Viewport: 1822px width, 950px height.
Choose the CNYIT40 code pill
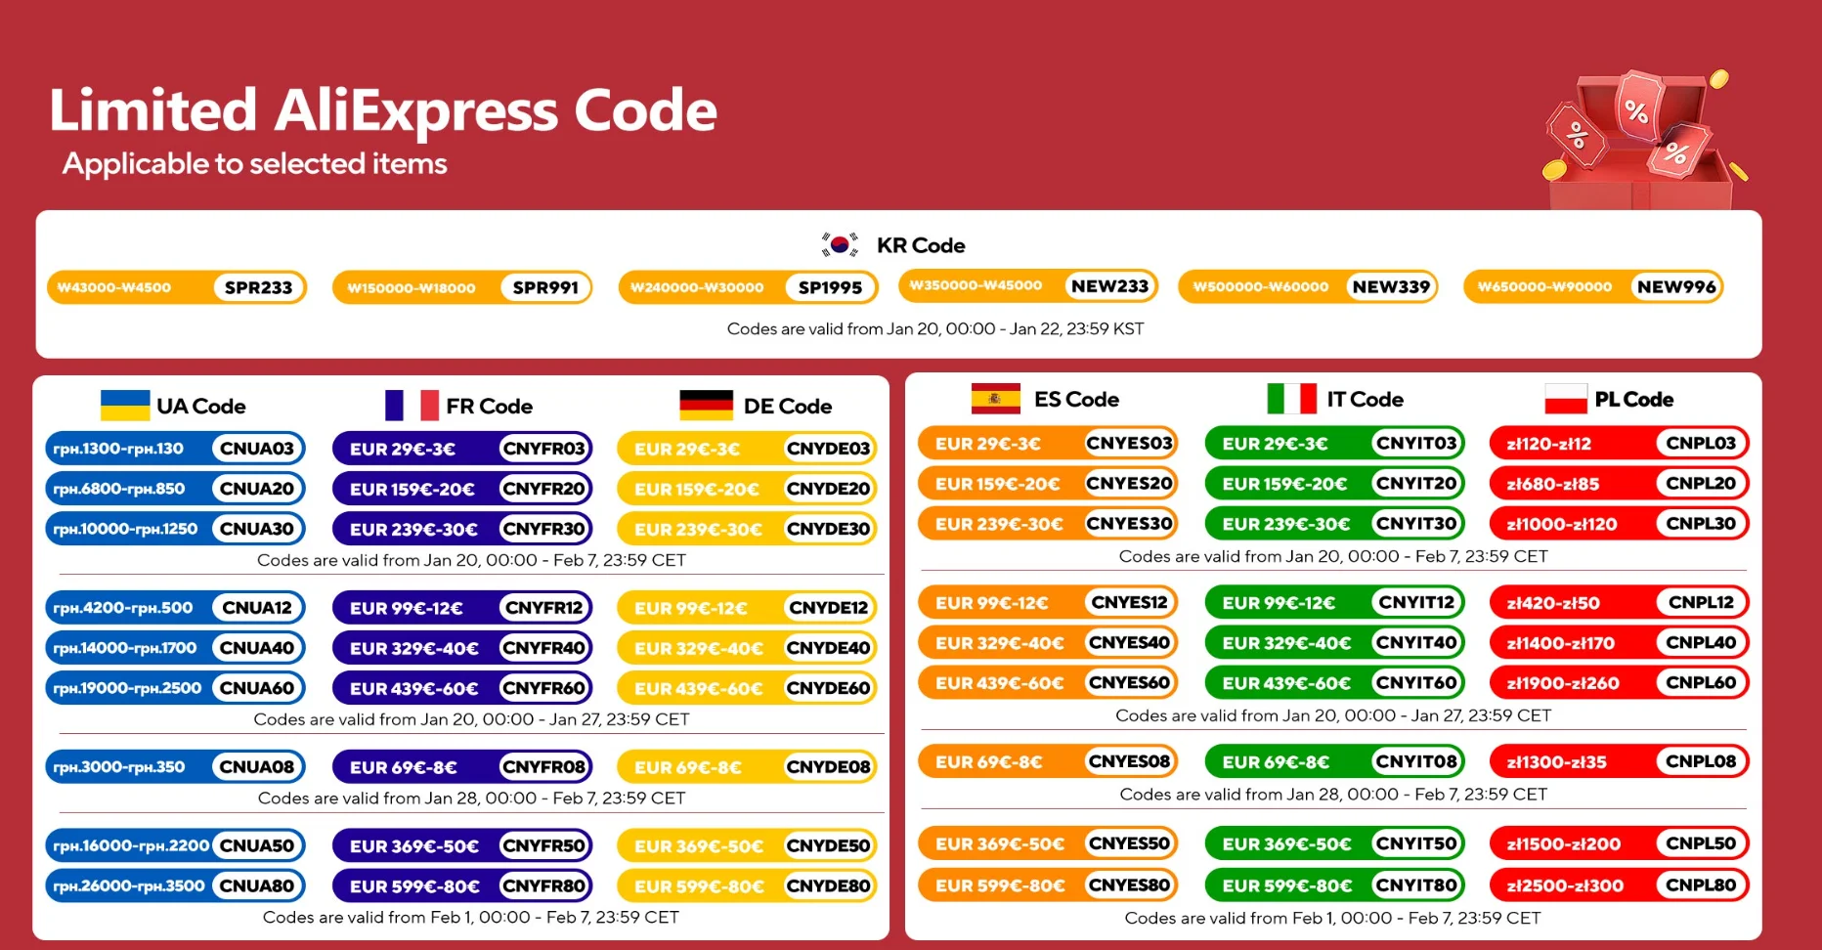pyautogui.click(x=1335, y=643)
